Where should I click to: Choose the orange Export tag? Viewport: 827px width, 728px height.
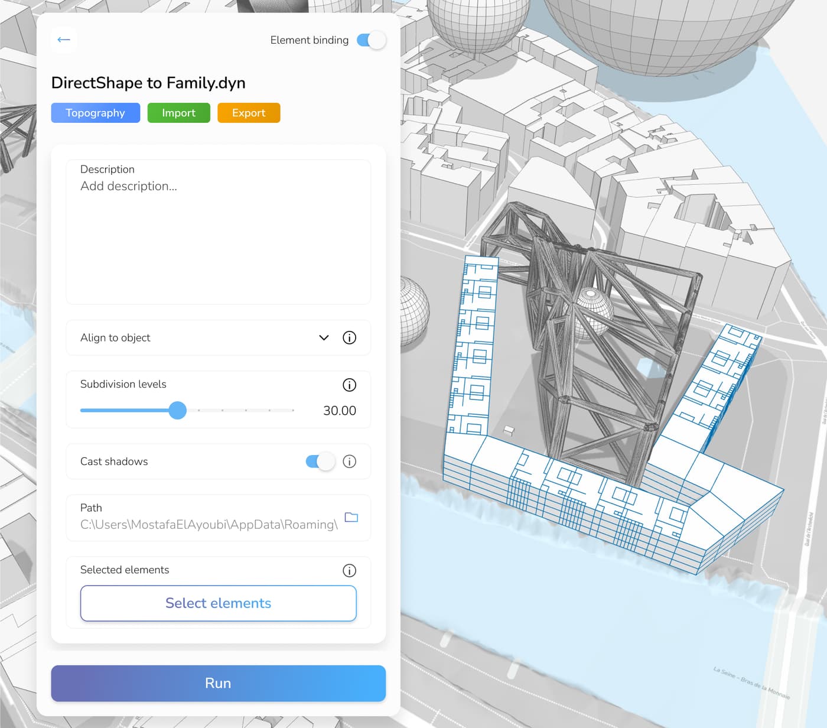(248, 113)
